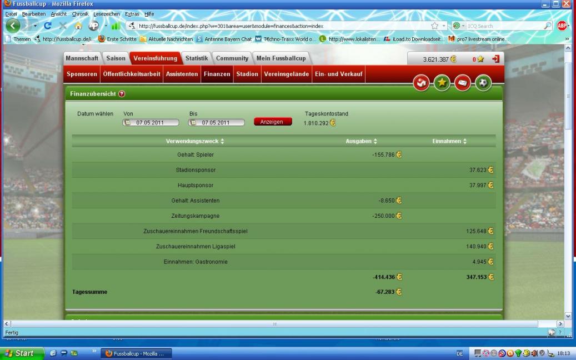Expand hidden quick launch items chevron

pos(94,351)
